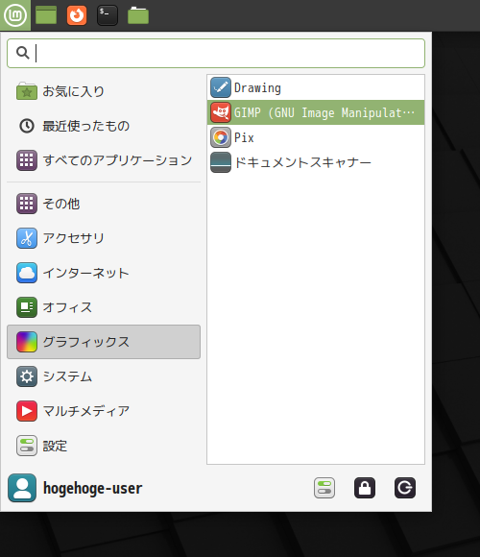Click the internet cloud icon

tap(27, 273)
